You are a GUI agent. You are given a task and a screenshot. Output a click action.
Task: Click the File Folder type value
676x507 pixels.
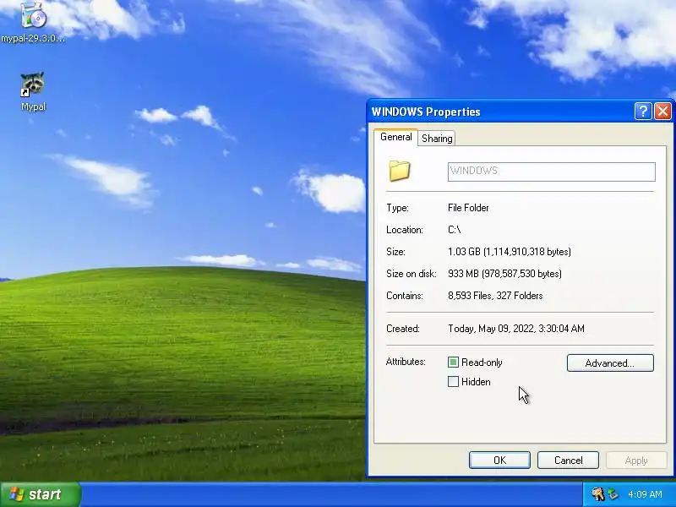[x=468, y=208]
